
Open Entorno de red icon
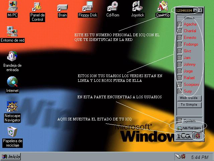coord(12,32)
